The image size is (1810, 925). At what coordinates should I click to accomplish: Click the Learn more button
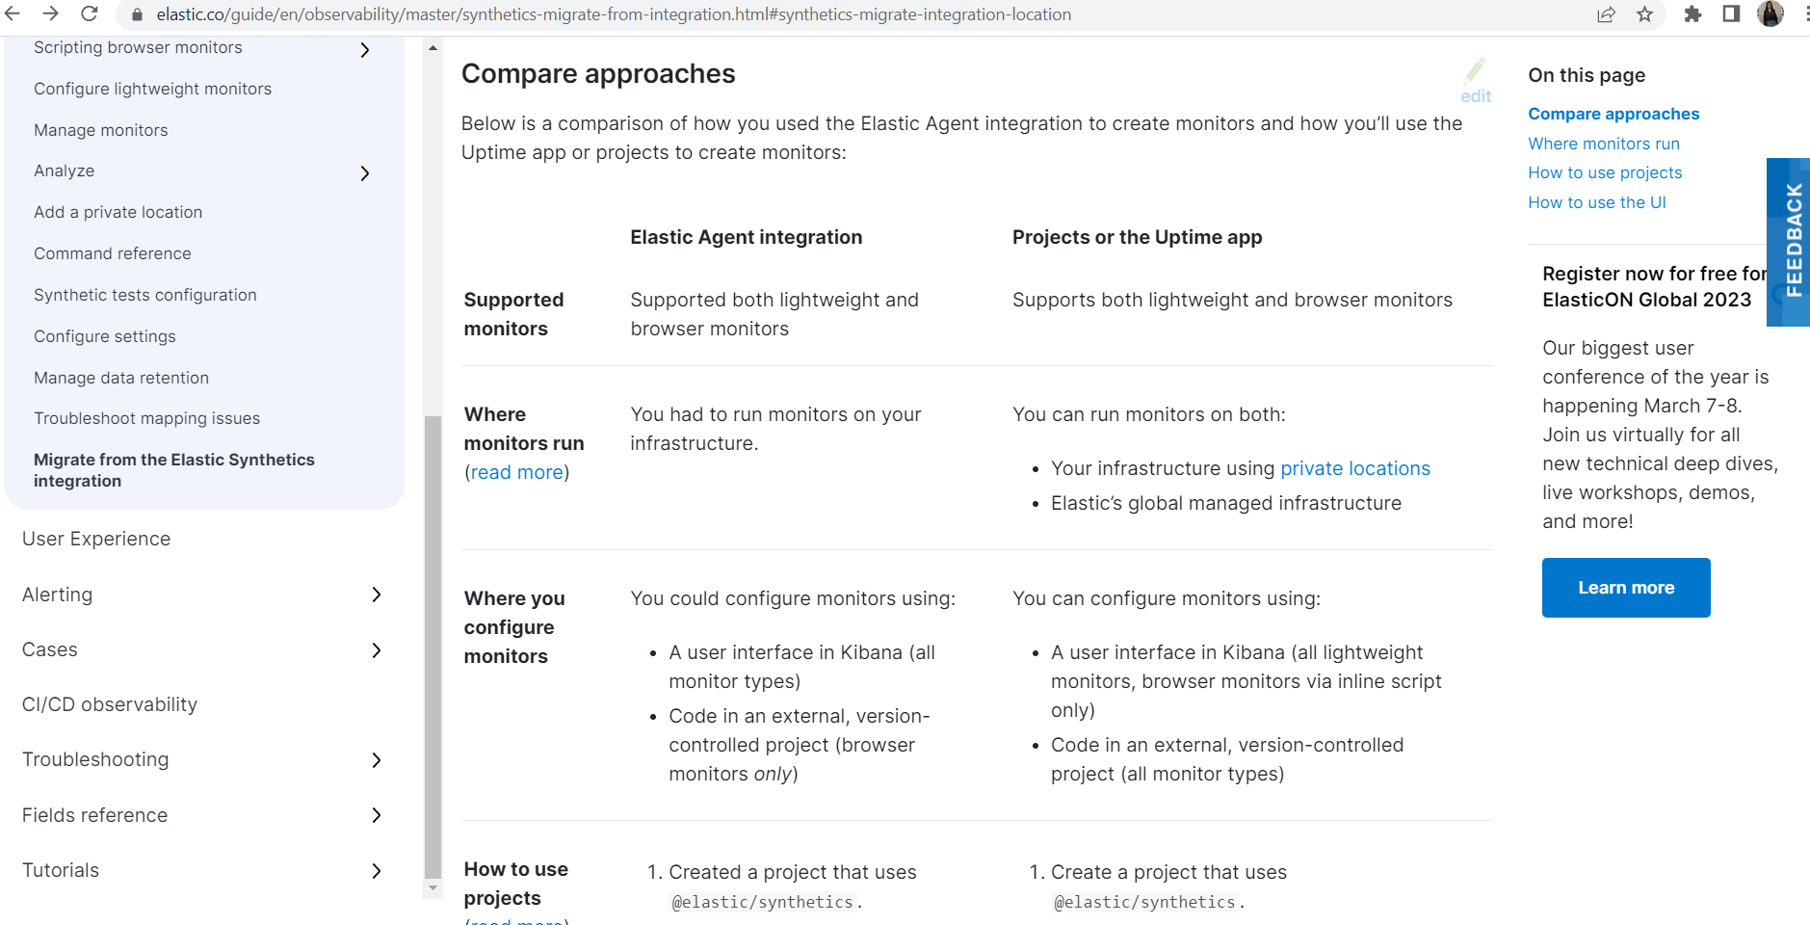coord(1625,587)
